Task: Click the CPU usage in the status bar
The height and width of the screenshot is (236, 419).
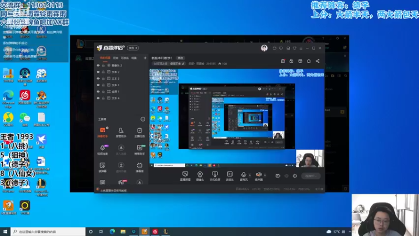Action: tap(289, 189)
